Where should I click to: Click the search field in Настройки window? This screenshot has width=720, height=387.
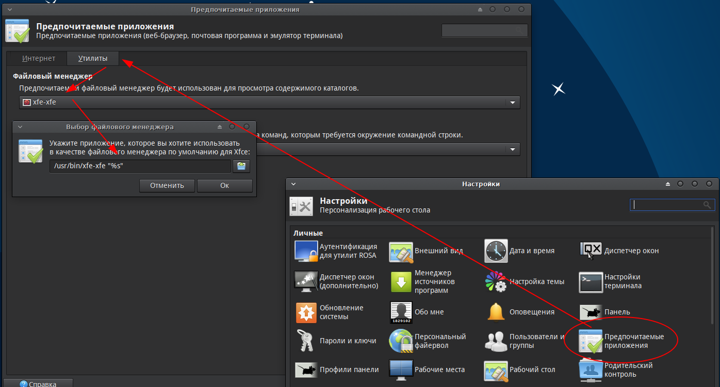[673, 204]
